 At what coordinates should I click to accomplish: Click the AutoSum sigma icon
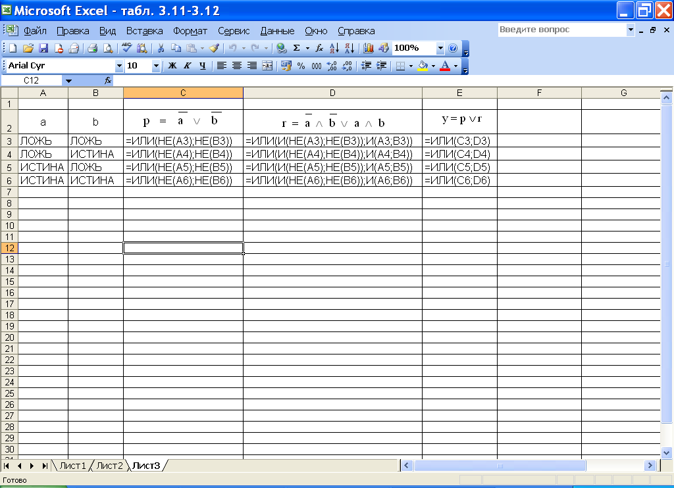click(297, 48)
